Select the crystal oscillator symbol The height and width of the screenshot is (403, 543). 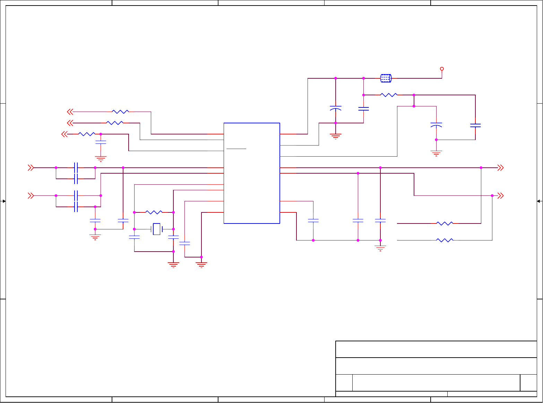tap(157, 229)
